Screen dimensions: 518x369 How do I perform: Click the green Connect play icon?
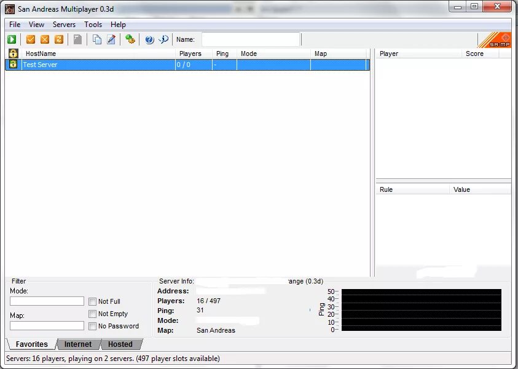(12, 39)
